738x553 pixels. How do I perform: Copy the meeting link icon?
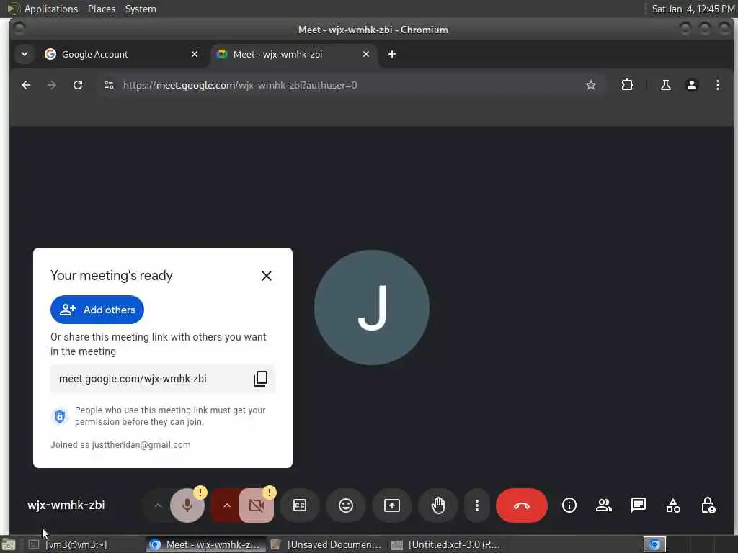point(260,379)
